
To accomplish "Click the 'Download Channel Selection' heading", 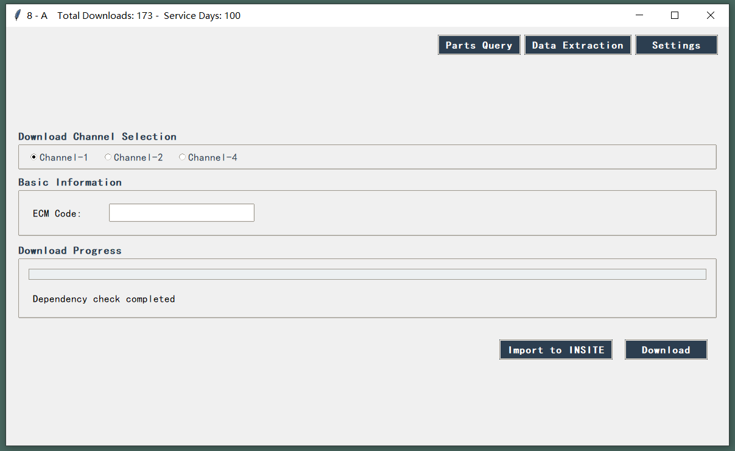I will click(x=97, y=137).
